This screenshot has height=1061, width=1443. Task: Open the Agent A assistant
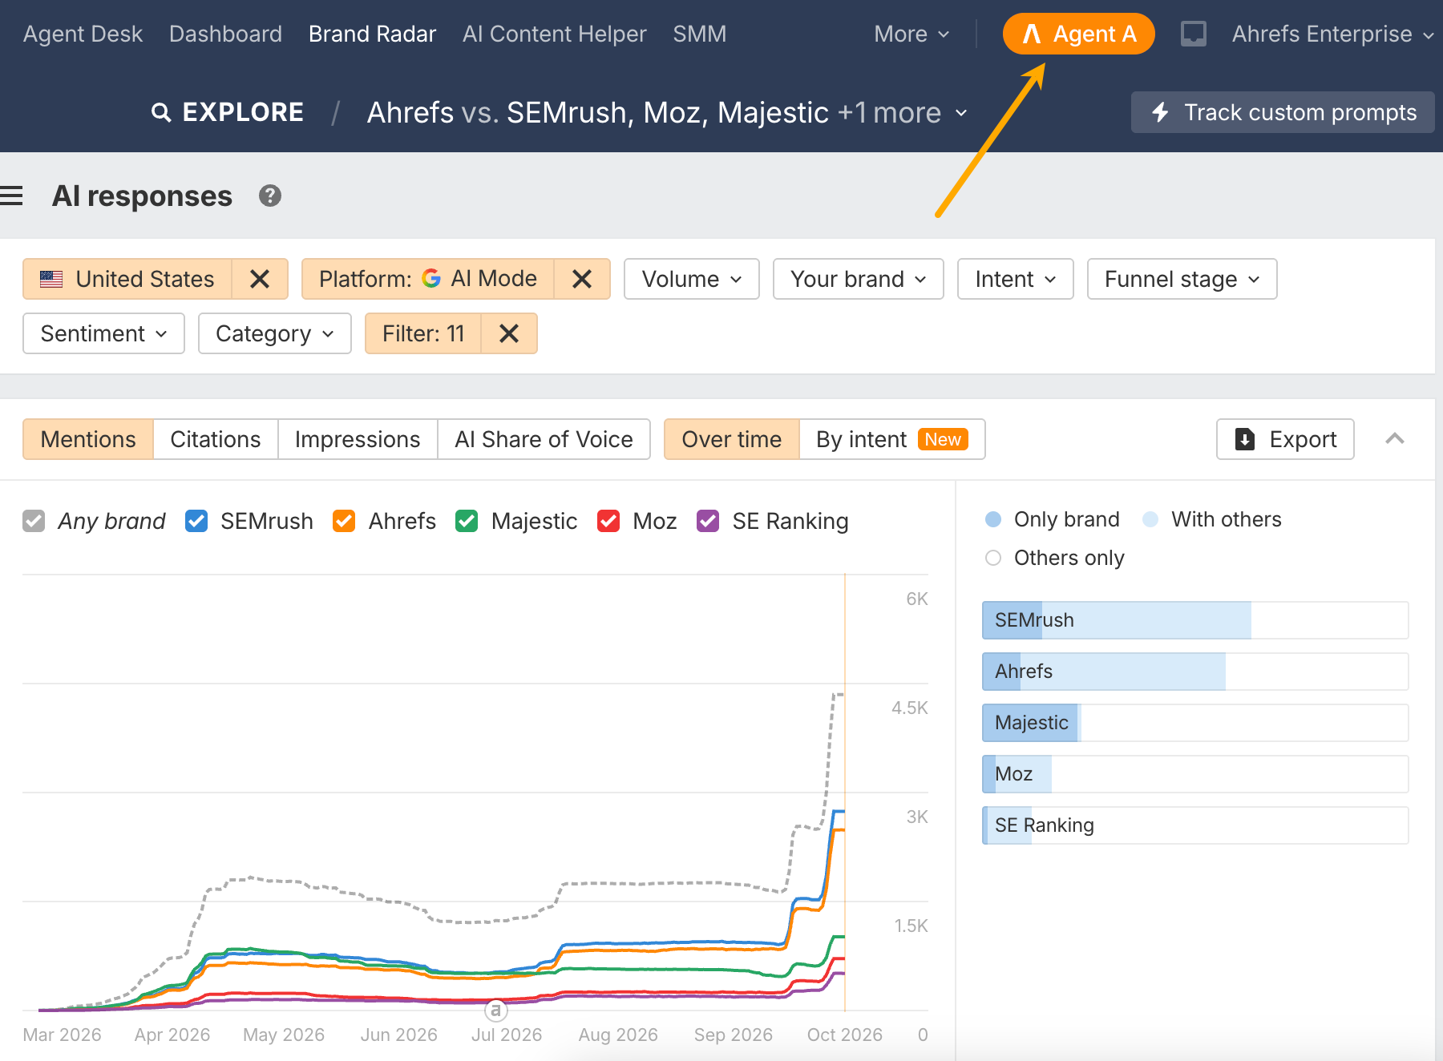click(x=1078, y=34)
